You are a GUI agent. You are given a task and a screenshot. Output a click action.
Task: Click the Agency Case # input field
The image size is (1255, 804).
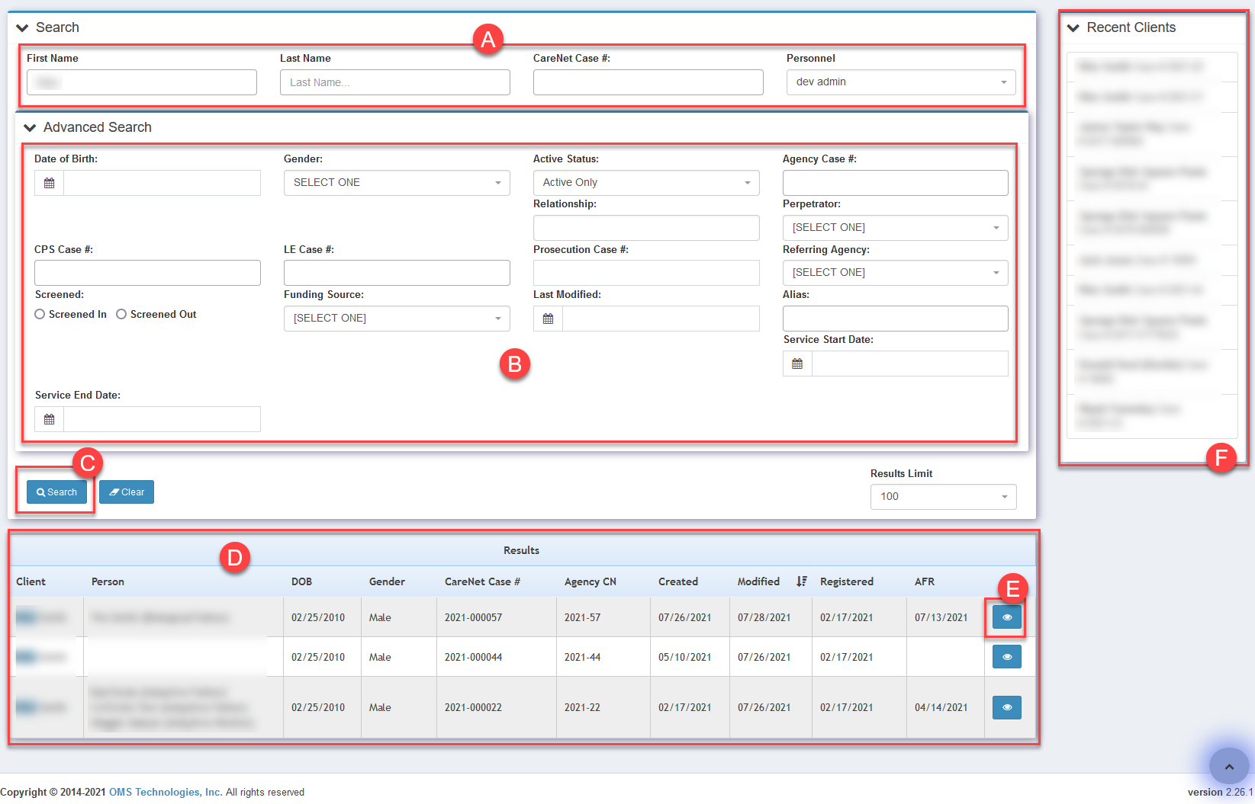pos(896,183)
